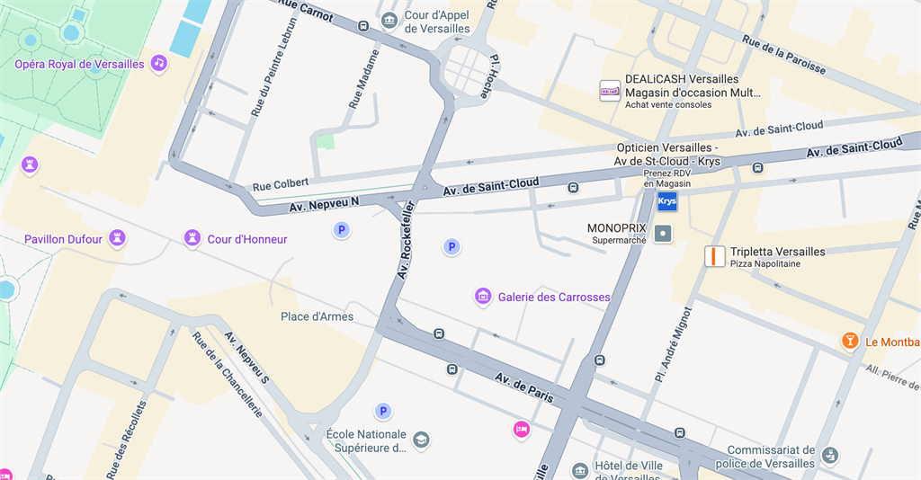
Task: Click the blue Krys optician icon
Action: [x=667, y=201]
